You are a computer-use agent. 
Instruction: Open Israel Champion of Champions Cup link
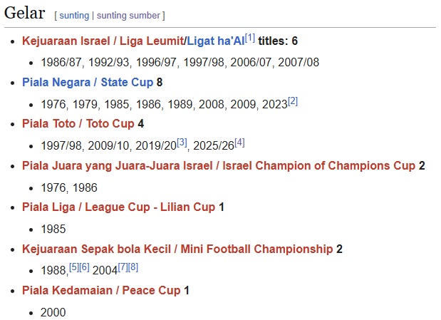pos(218,166)
